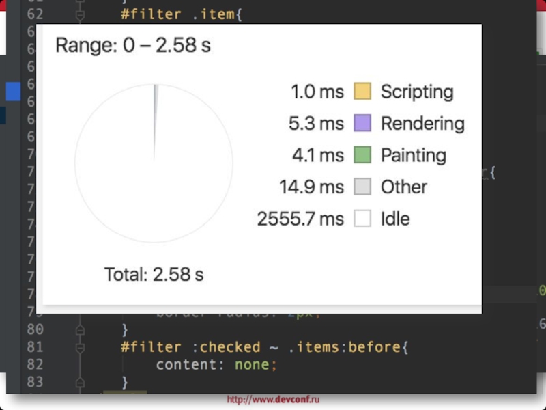Collapse the fold marker at line 62

point(80,14)
